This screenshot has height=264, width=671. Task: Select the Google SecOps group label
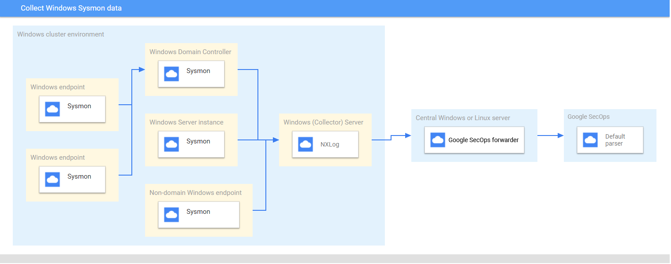click(588, 117)
